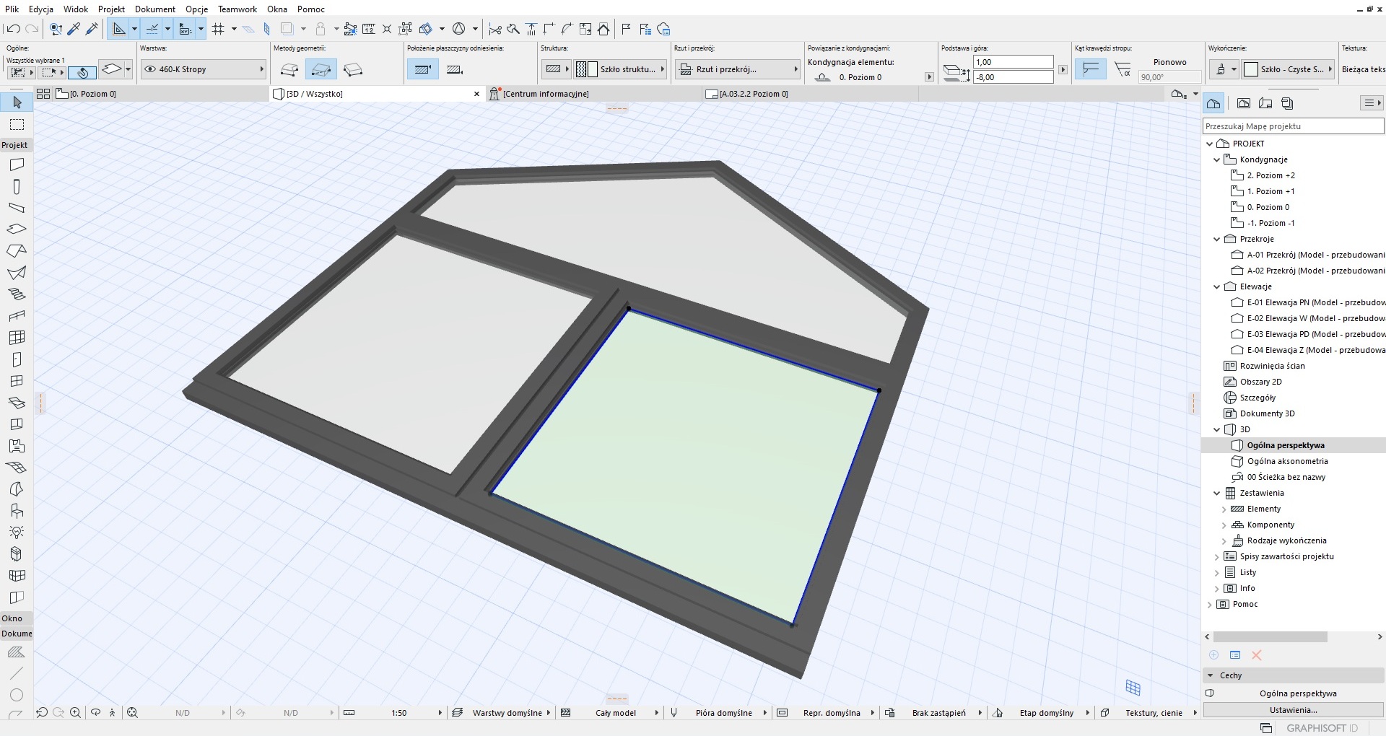The image size is (1386, 736).
Task: Open the Project Map house icon
Action: [x=1213, y=103]
